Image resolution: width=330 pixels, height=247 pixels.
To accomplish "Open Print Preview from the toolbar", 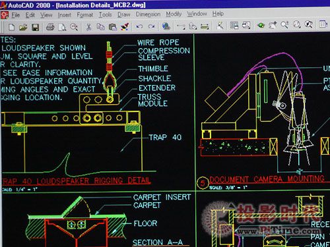I will pyautogui.click(x=62, y=27).
